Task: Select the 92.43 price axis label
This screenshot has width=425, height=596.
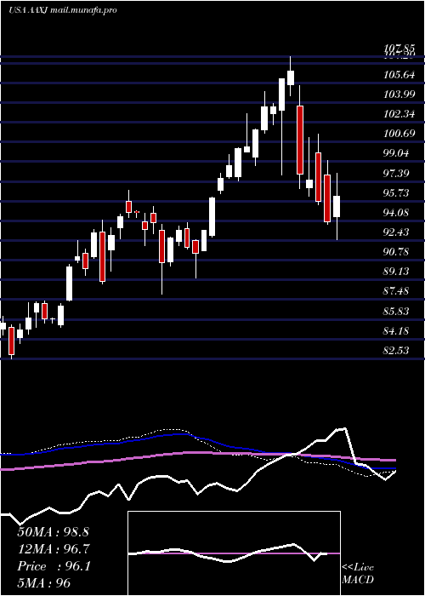Action: 396,232
